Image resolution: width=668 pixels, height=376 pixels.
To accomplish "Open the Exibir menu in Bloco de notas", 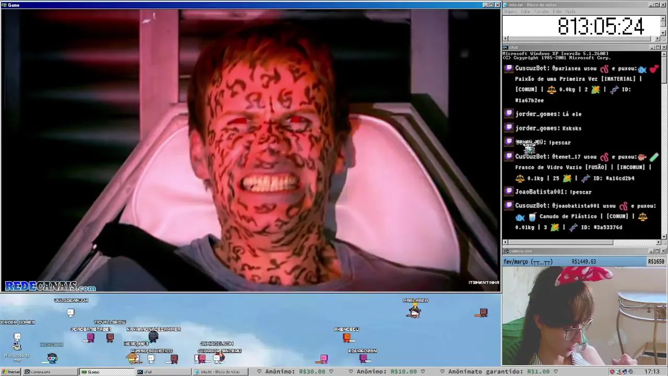I will (557, 11).
